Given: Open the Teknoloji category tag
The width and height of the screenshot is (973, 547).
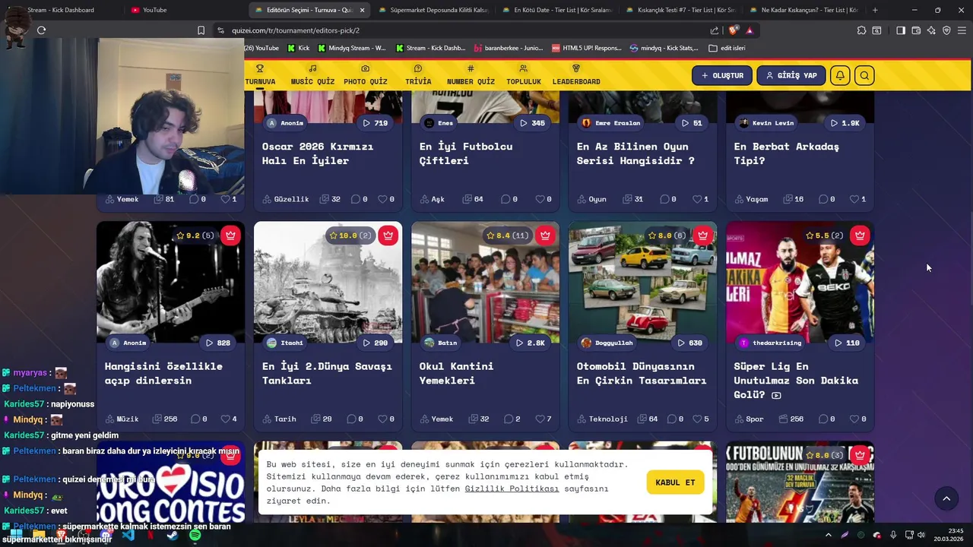Looking at the screenshot, I should click(x=602, y=419).
